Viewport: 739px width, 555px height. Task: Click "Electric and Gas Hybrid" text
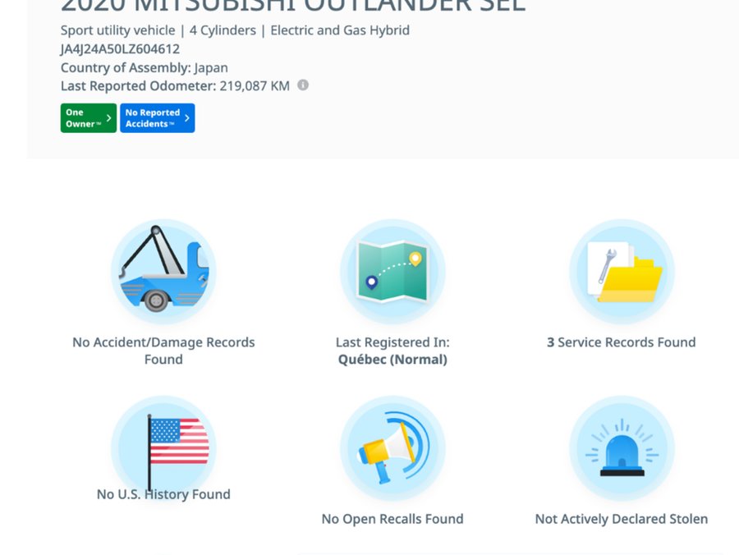pyautogui.click(x=340, y=30)
